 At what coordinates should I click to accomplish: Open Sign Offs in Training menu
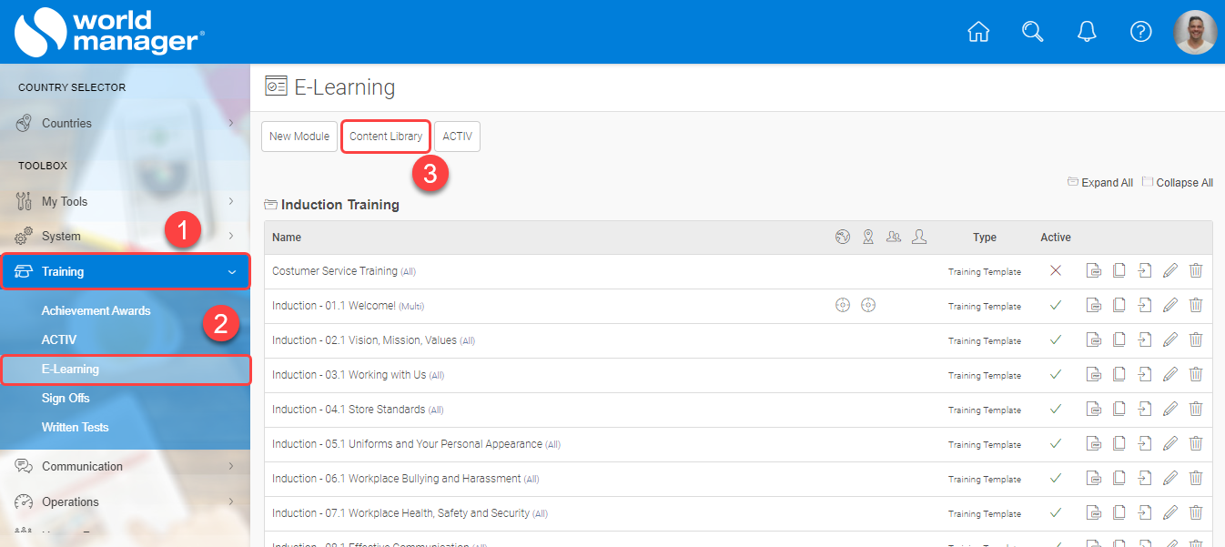click(x=66, y=398)
